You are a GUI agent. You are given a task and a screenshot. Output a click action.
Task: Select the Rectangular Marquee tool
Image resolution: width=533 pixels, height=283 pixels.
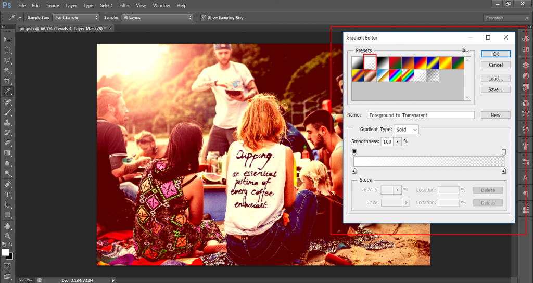point(7,50)
